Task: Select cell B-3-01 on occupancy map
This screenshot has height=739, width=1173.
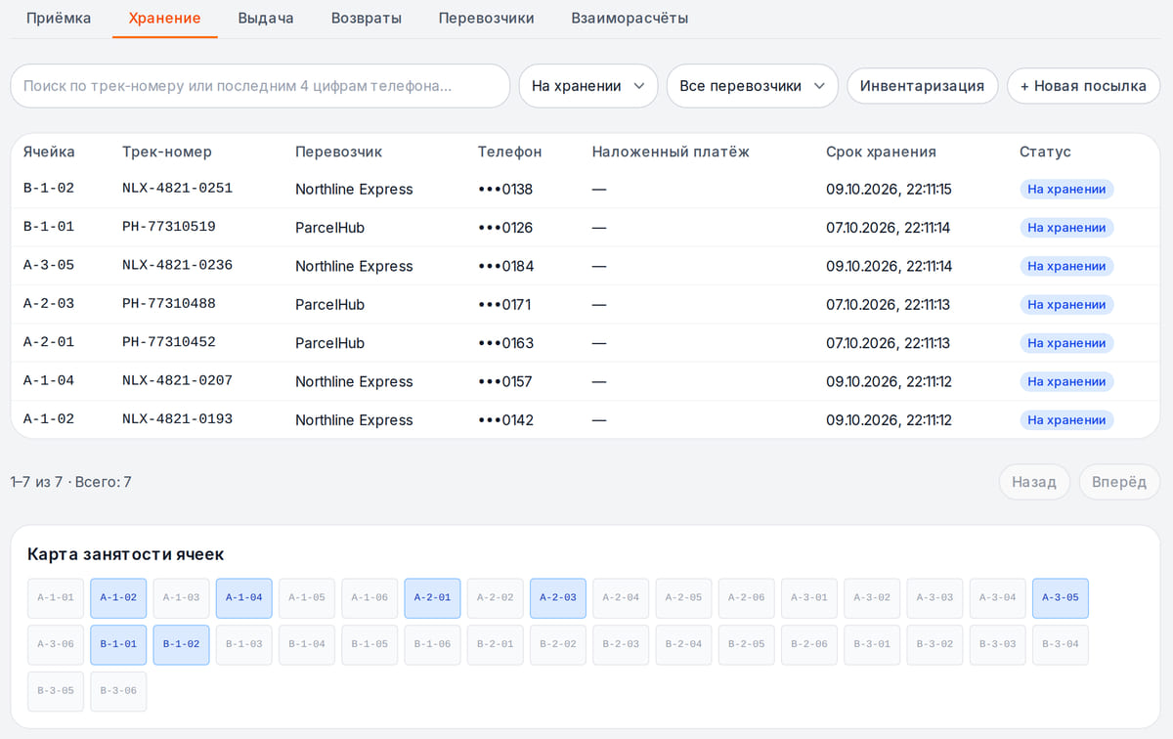Action: (872, 645)
